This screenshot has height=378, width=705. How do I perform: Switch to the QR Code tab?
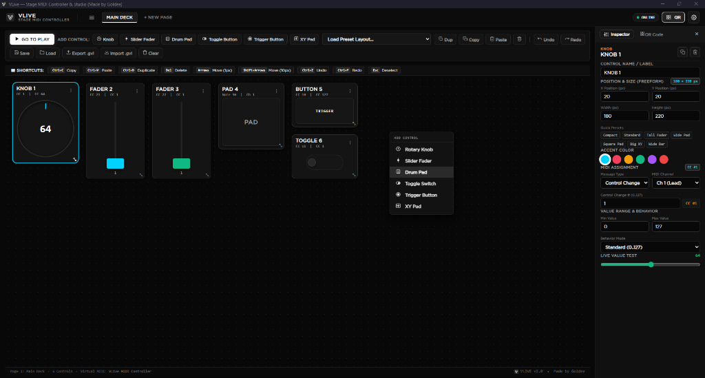click(x=651, y=34)
